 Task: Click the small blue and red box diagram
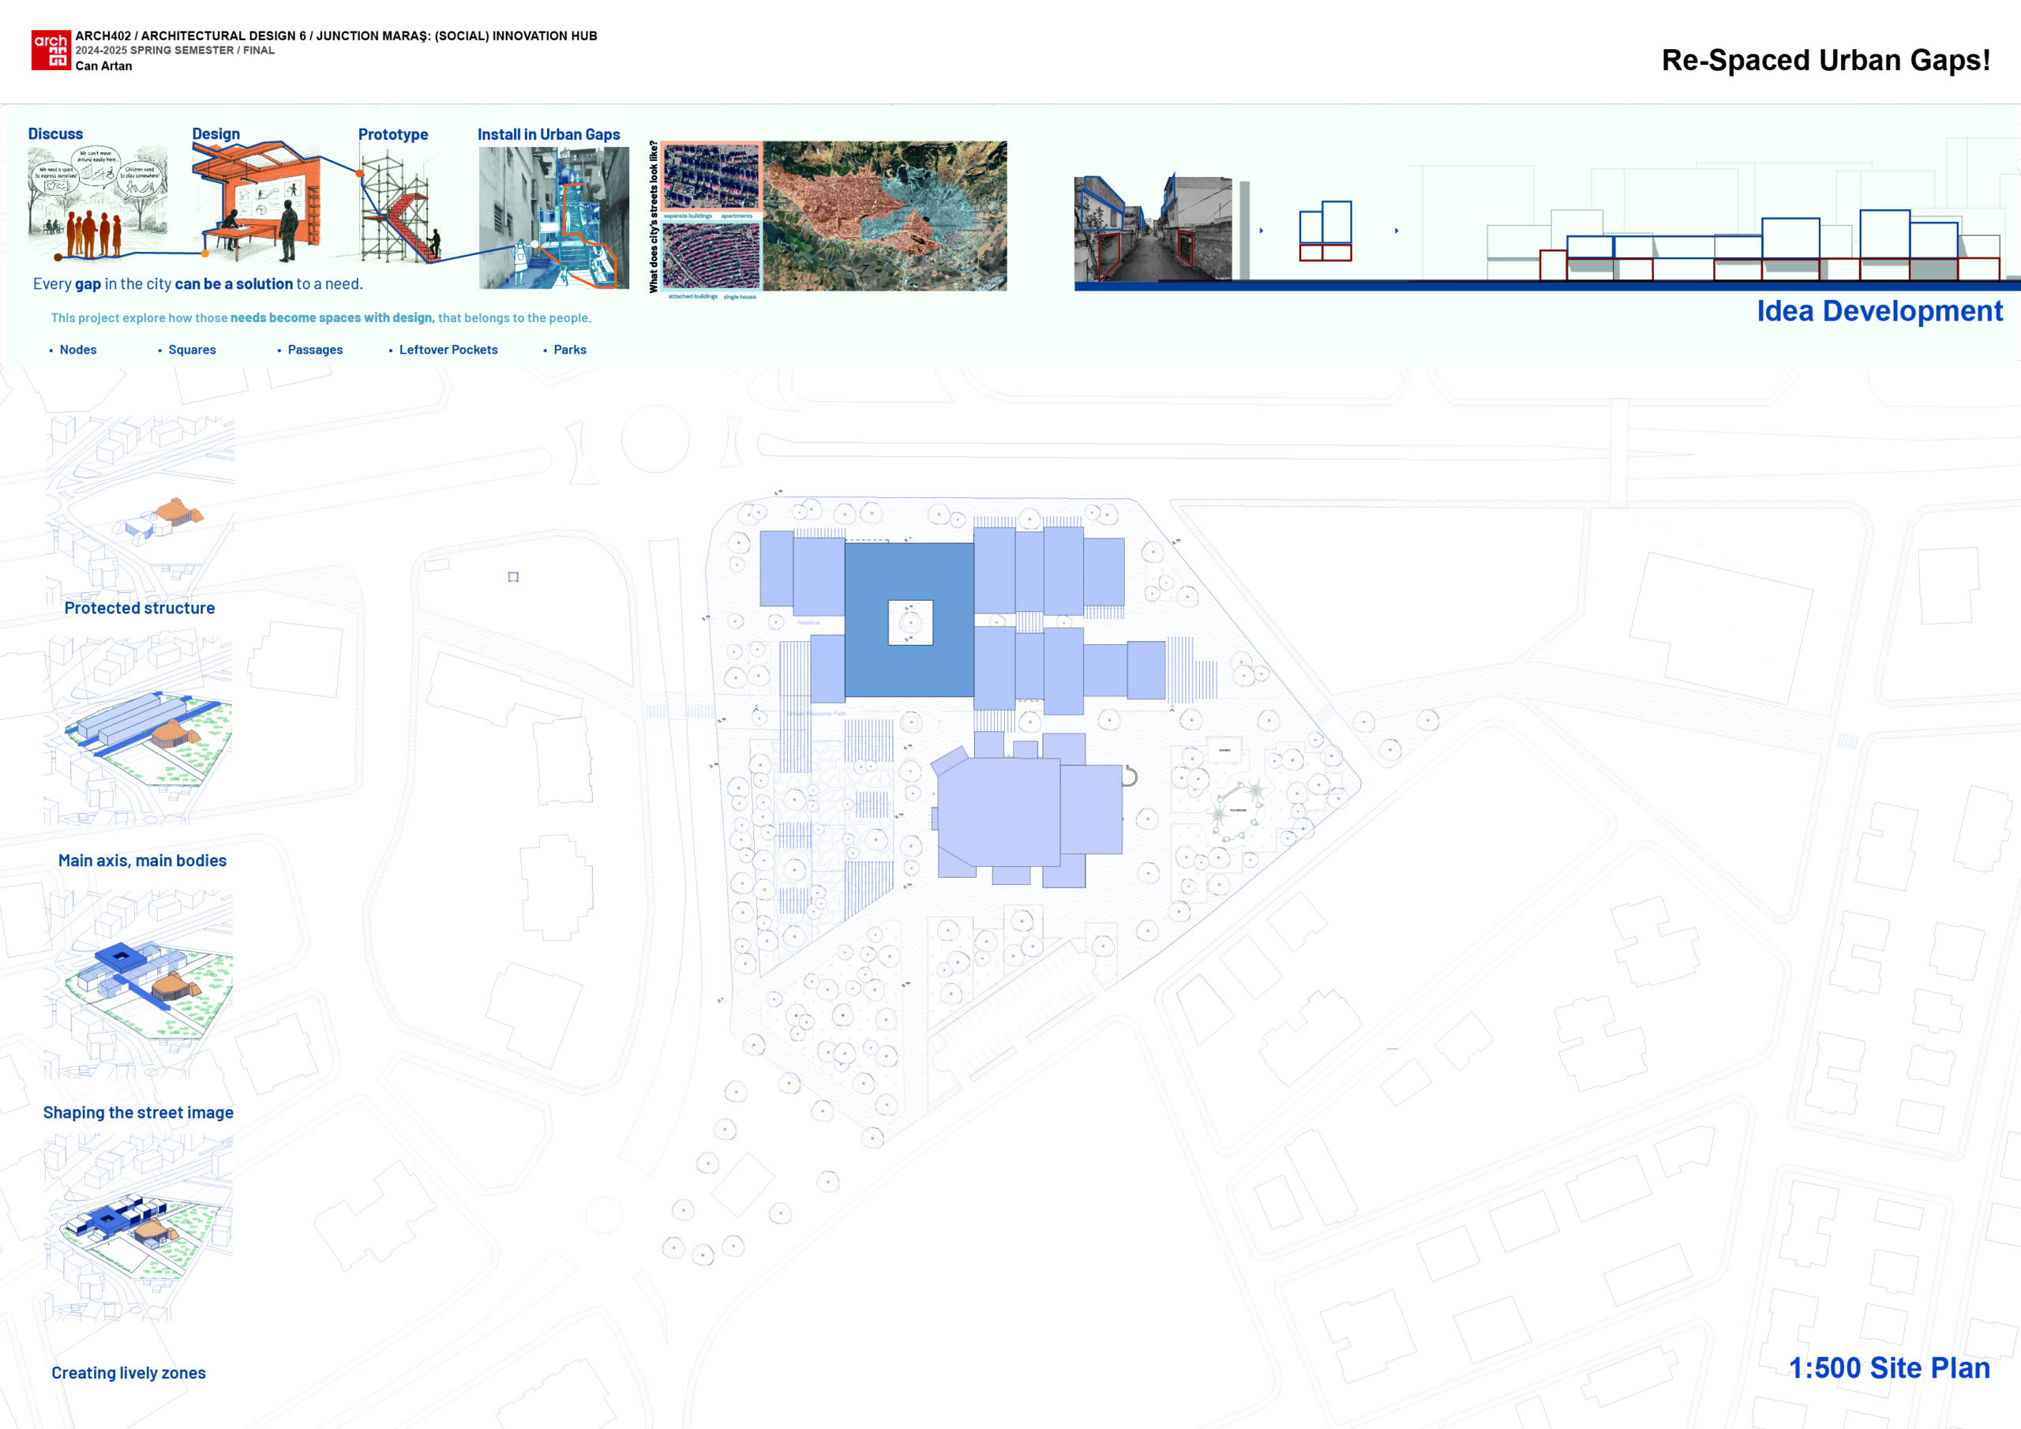[x=1325, y=231]
